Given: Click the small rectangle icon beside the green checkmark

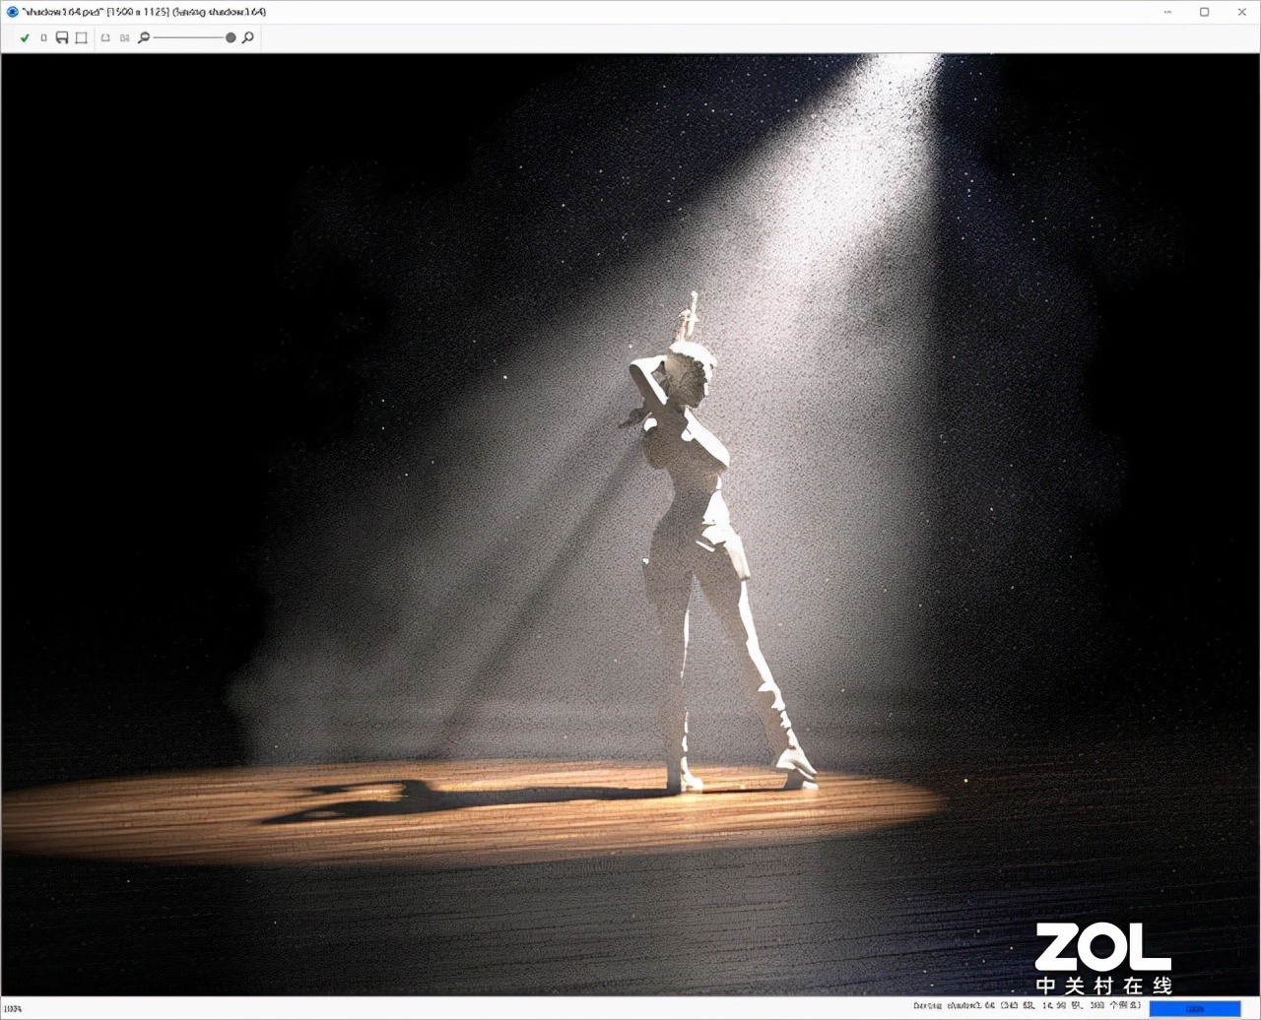Looking at the screenshot, I should click(x=43, y=38).
